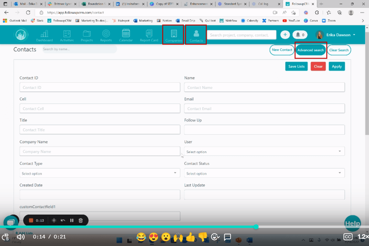Viewport: 369px width, 246px height.
Task: Open the Dashboard view
Action: pyautogui.click(x=44, y=35)
